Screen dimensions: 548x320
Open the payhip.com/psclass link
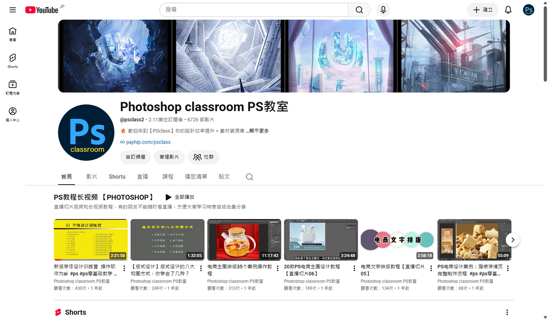click(148, 142)
